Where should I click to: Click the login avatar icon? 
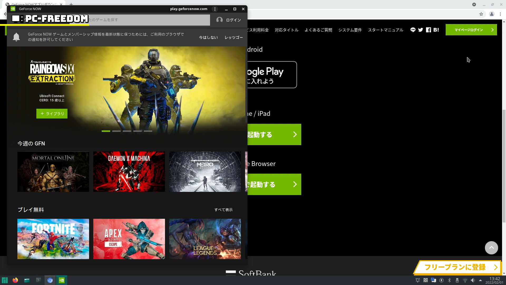[219, 20]
